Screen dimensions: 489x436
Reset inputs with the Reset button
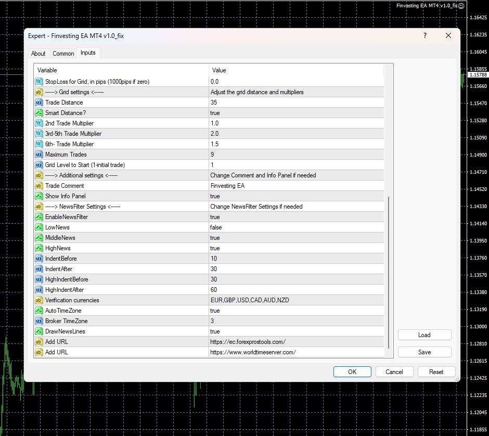point(436,372)
